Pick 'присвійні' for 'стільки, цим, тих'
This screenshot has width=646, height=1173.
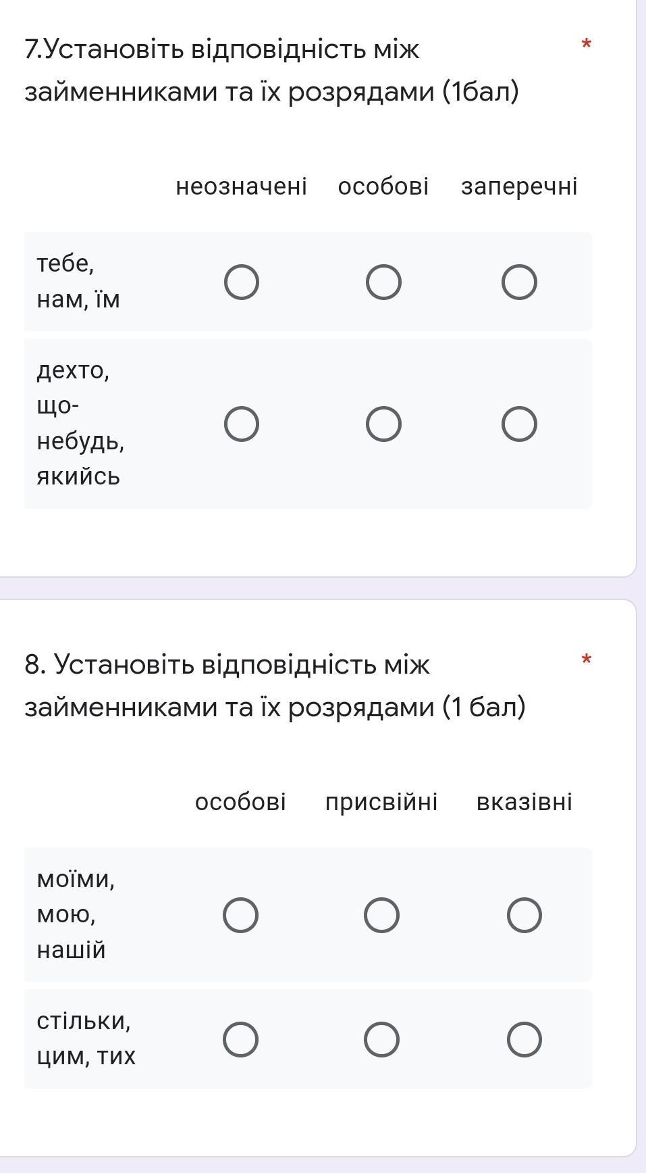[x=381, y=1039]
